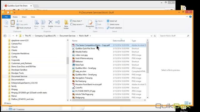This screenshot has width=200, height=112.
Task: Click Invert selection
Action: click(x=114, y=28)
